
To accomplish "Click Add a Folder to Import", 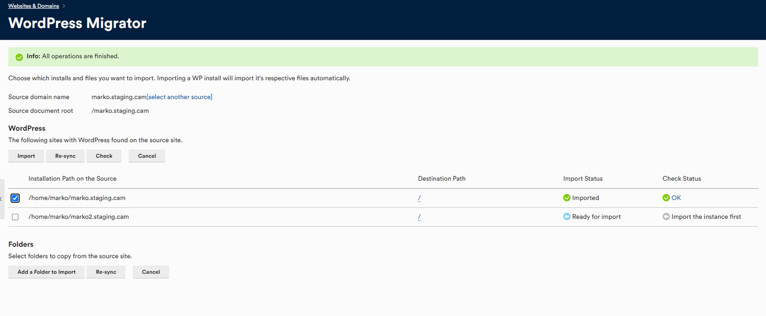I will tap(46, 272).
